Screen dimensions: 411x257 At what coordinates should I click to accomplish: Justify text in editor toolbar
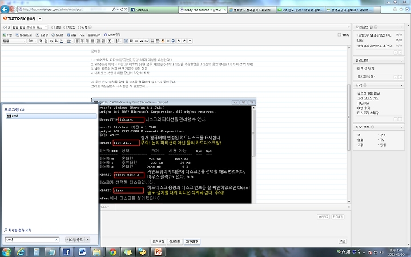pos(92,41)
